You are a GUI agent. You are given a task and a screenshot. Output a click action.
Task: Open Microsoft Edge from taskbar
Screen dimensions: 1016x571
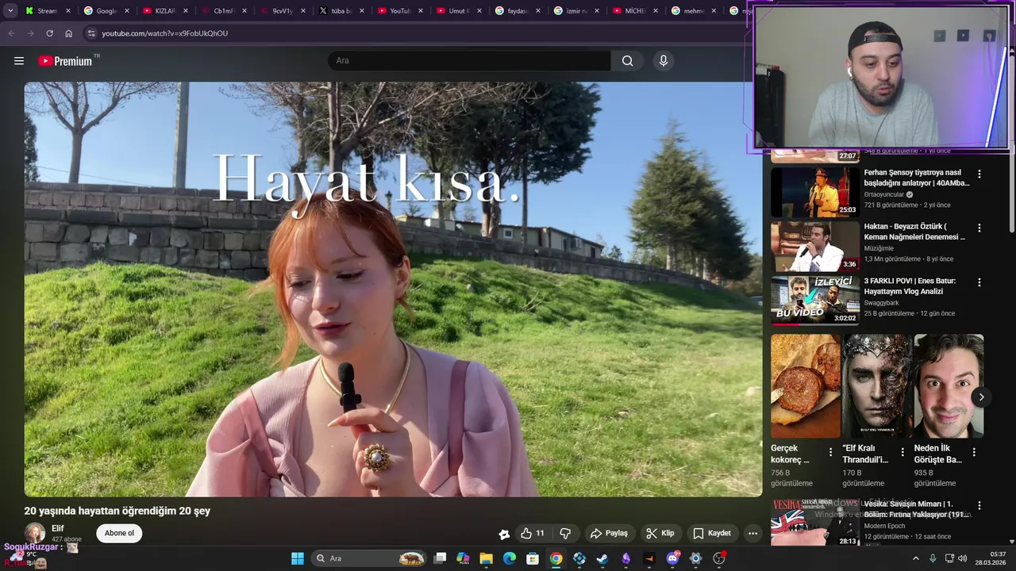click(x=510, y=558)
